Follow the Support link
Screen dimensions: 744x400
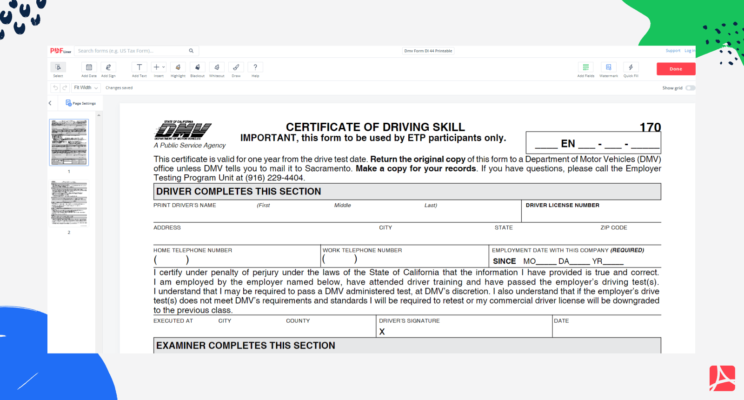click(672, 51)
